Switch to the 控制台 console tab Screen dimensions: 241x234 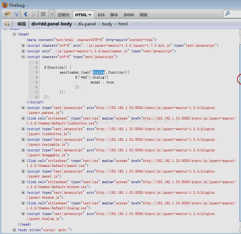[64, 15]
